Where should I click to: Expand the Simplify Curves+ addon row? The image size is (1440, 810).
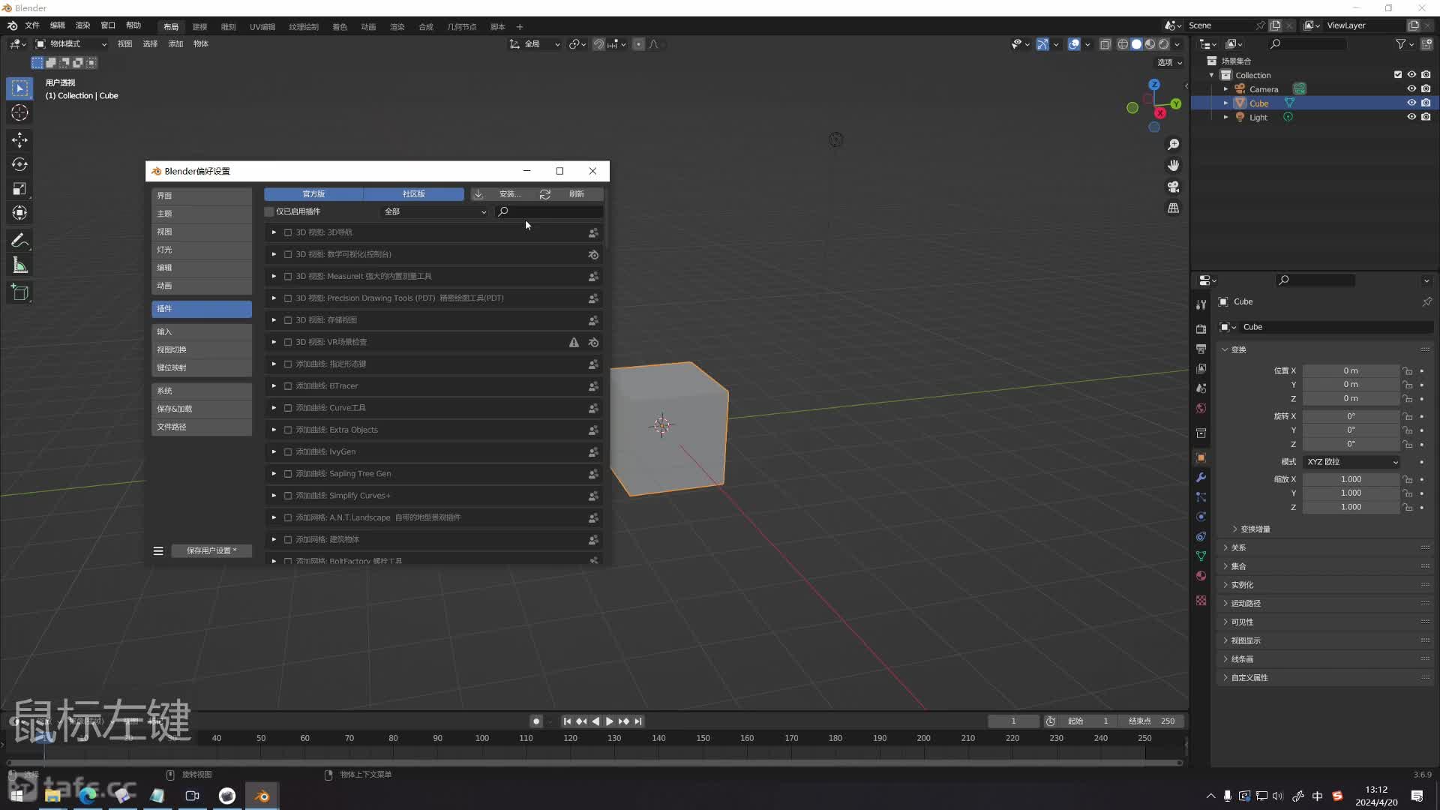point(274,496)
